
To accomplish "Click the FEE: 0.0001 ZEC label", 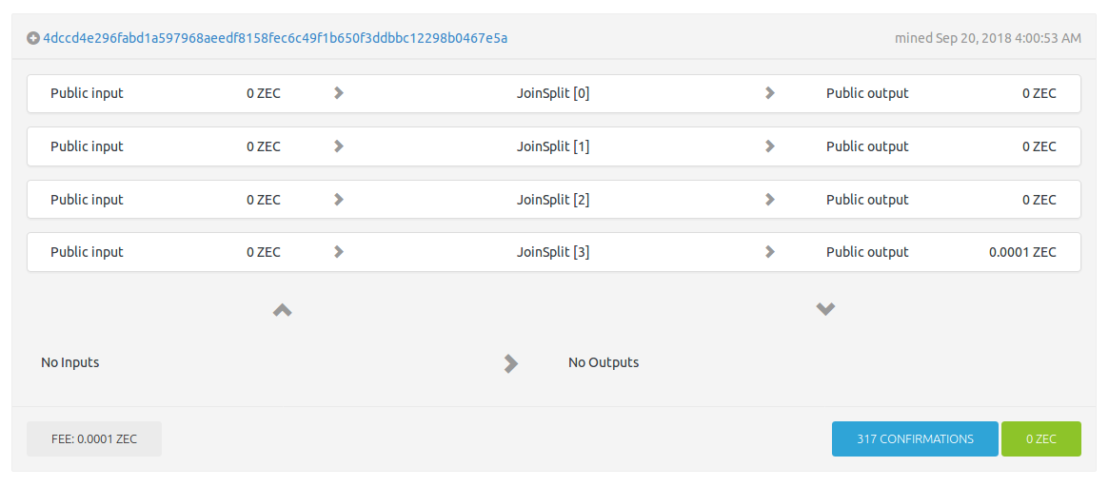I will tap(94, 439).
